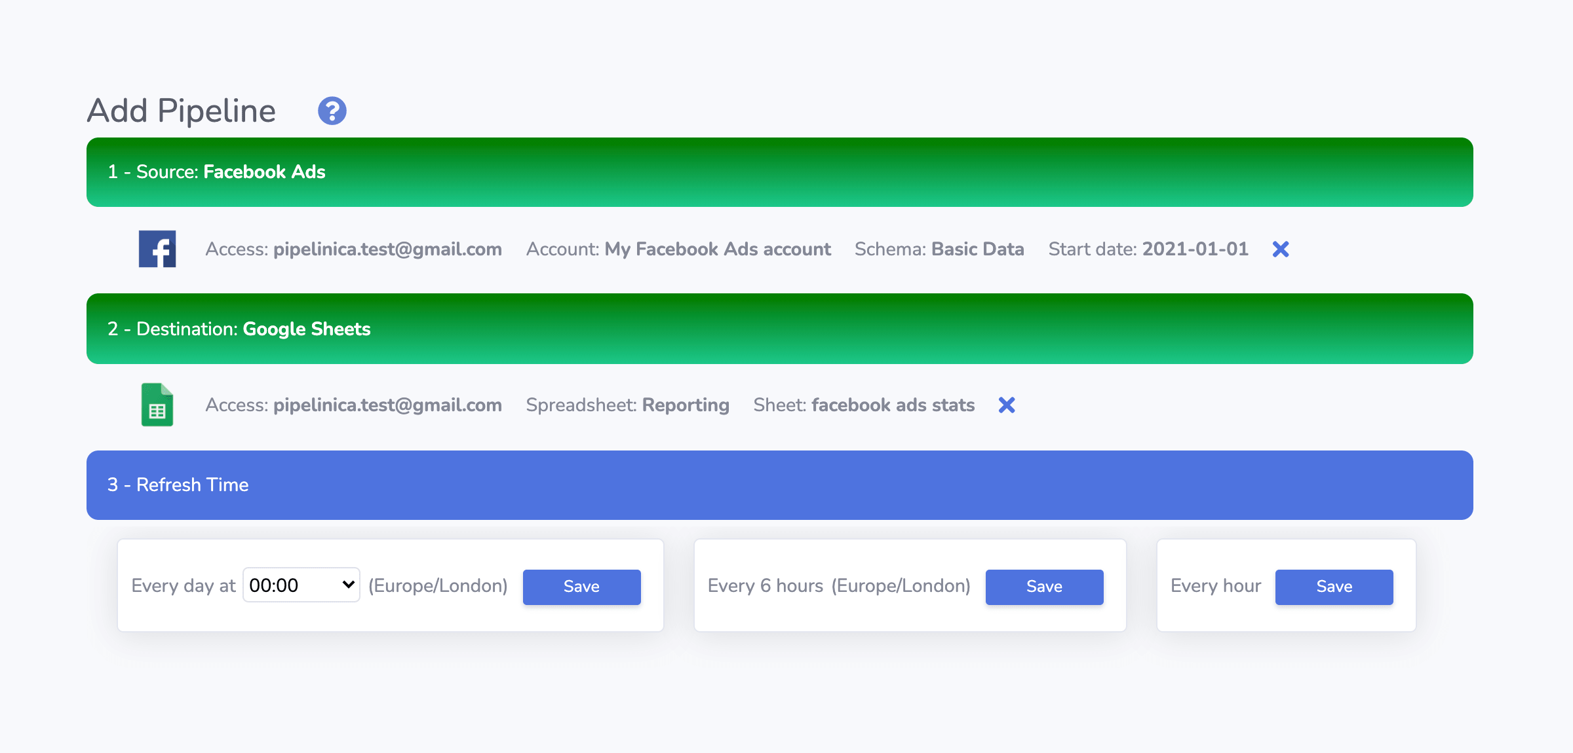Image resolution: width=1573 pixels, height=753 pixels.
Task: Collapse the Refresh Time section header
Action: pos(779,485)
